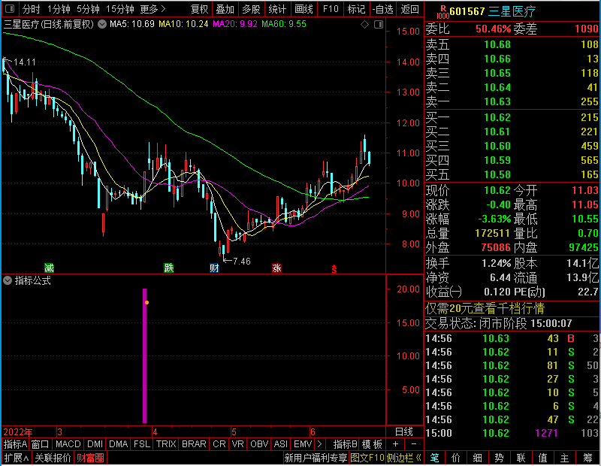Zoom out chart with the − button

[x=414, y=444]
